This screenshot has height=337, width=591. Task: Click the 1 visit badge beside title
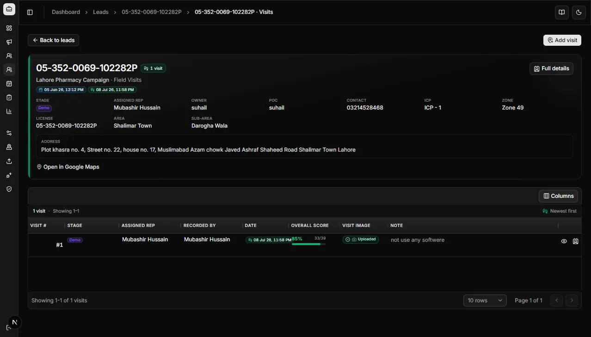(x=153, y=68)
